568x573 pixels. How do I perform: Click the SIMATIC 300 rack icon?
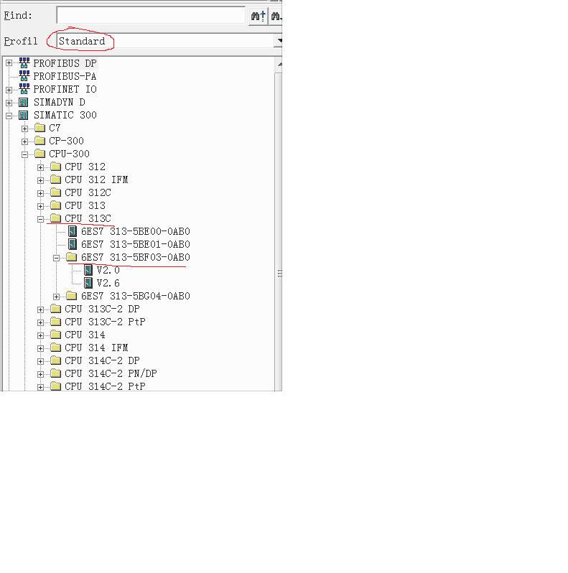coord(24,115)
